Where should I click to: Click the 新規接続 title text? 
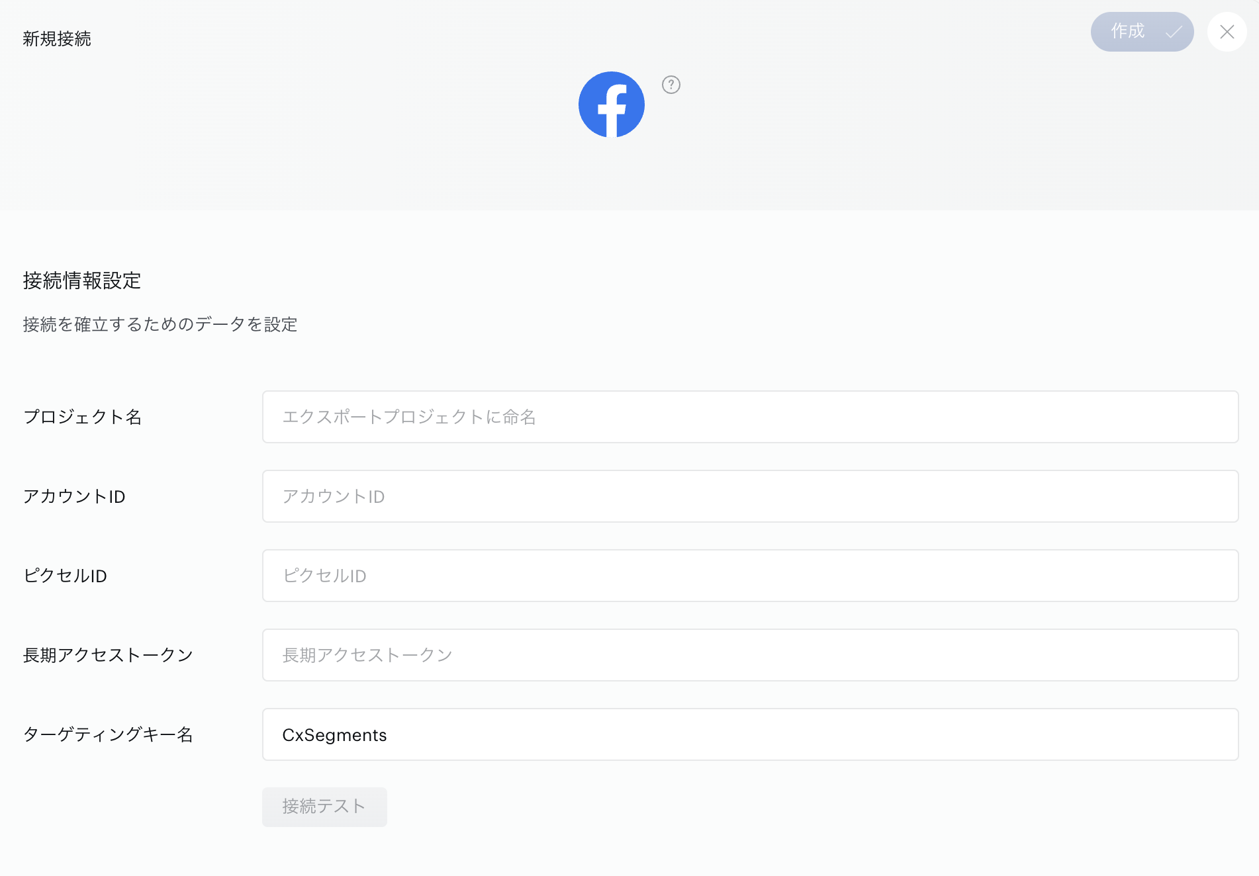pos(57,39)
